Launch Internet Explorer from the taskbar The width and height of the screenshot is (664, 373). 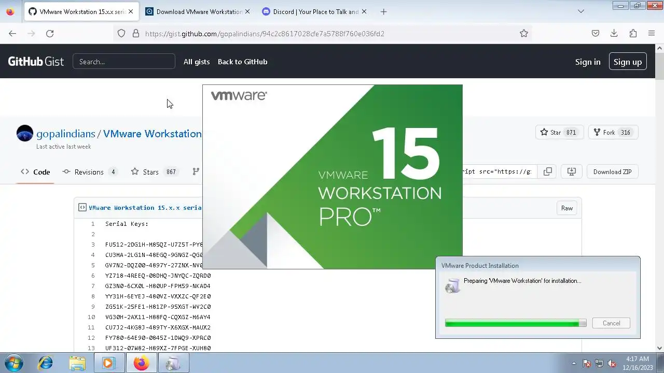46,363
